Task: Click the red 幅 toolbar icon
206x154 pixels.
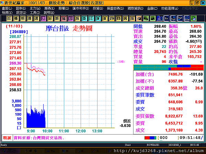Action: tap(64, 18)
